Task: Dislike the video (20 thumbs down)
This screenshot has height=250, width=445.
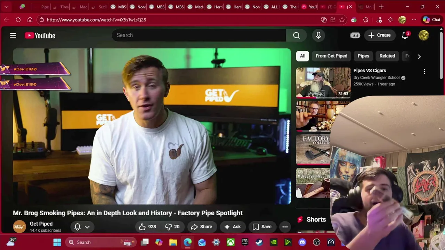Action: click(173, 227)
